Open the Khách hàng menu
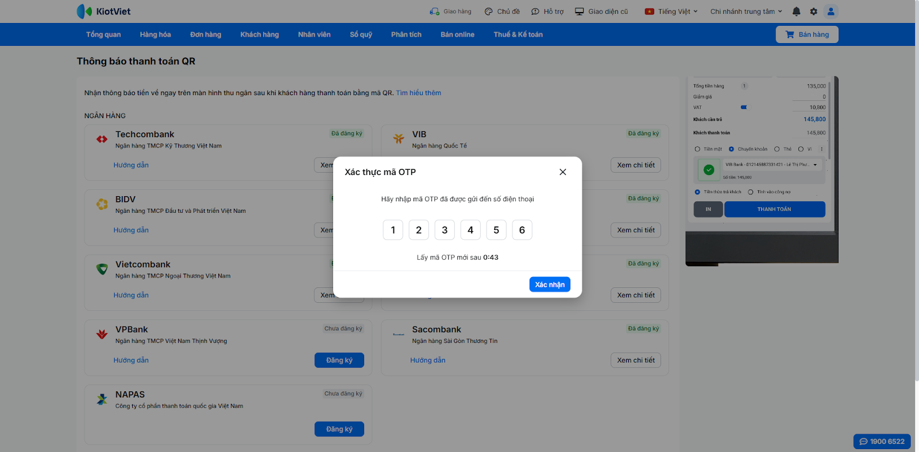Screen dimensions: 919x452 [260, 34]
